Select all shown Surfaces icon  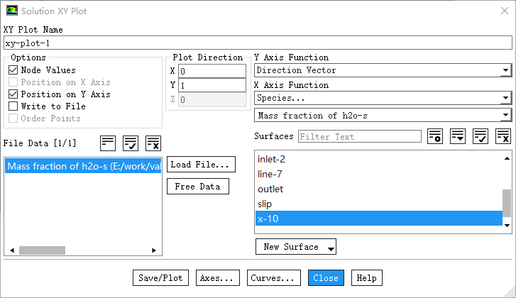pos(481,136)
